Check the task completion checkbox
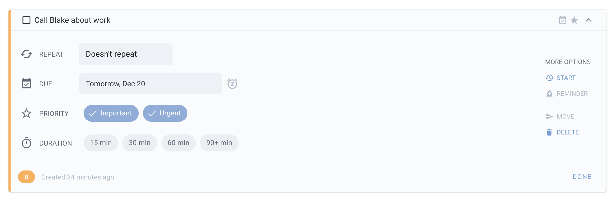 click(26, 20)
